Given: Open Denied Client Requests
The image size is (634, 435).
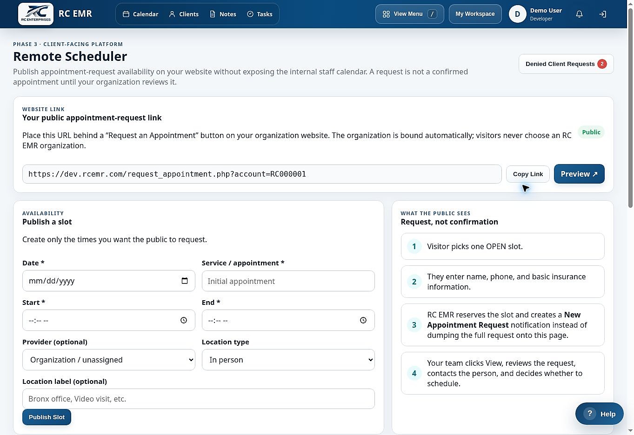Looking at the screenshot, I should (x=566, y=64).
